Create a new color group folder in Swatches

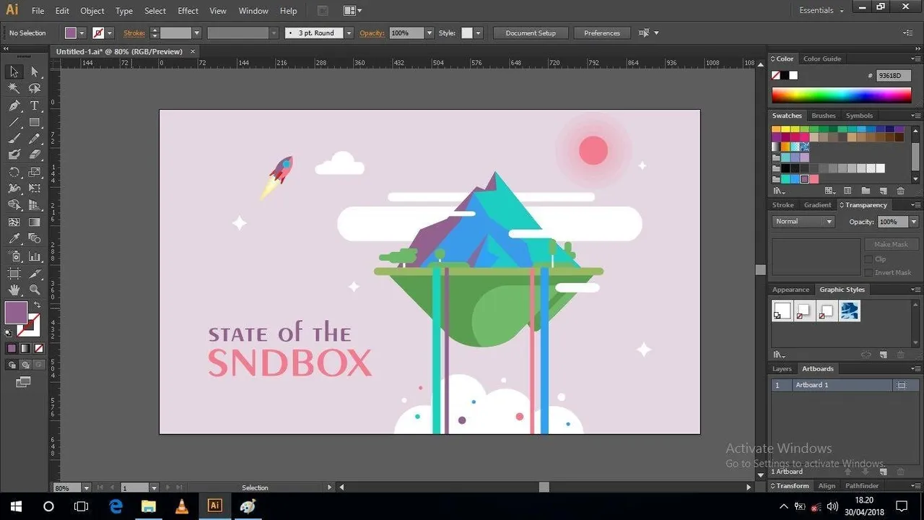pos(866,191)
